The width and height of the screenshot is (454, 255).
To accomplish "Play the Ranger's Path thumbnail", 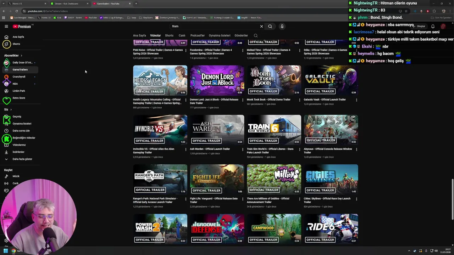I will (160, 180).
